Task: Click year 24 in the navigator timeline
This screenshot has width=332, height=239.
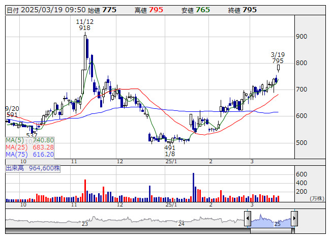Action: [x=182, y=224]
